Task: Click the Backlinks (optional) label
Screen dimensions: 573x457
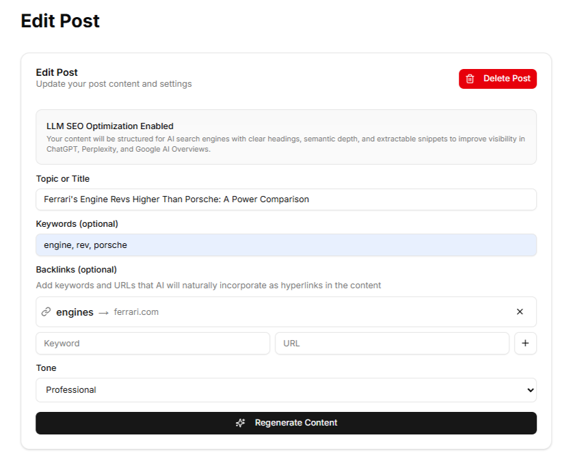Action: coord(77,270)
